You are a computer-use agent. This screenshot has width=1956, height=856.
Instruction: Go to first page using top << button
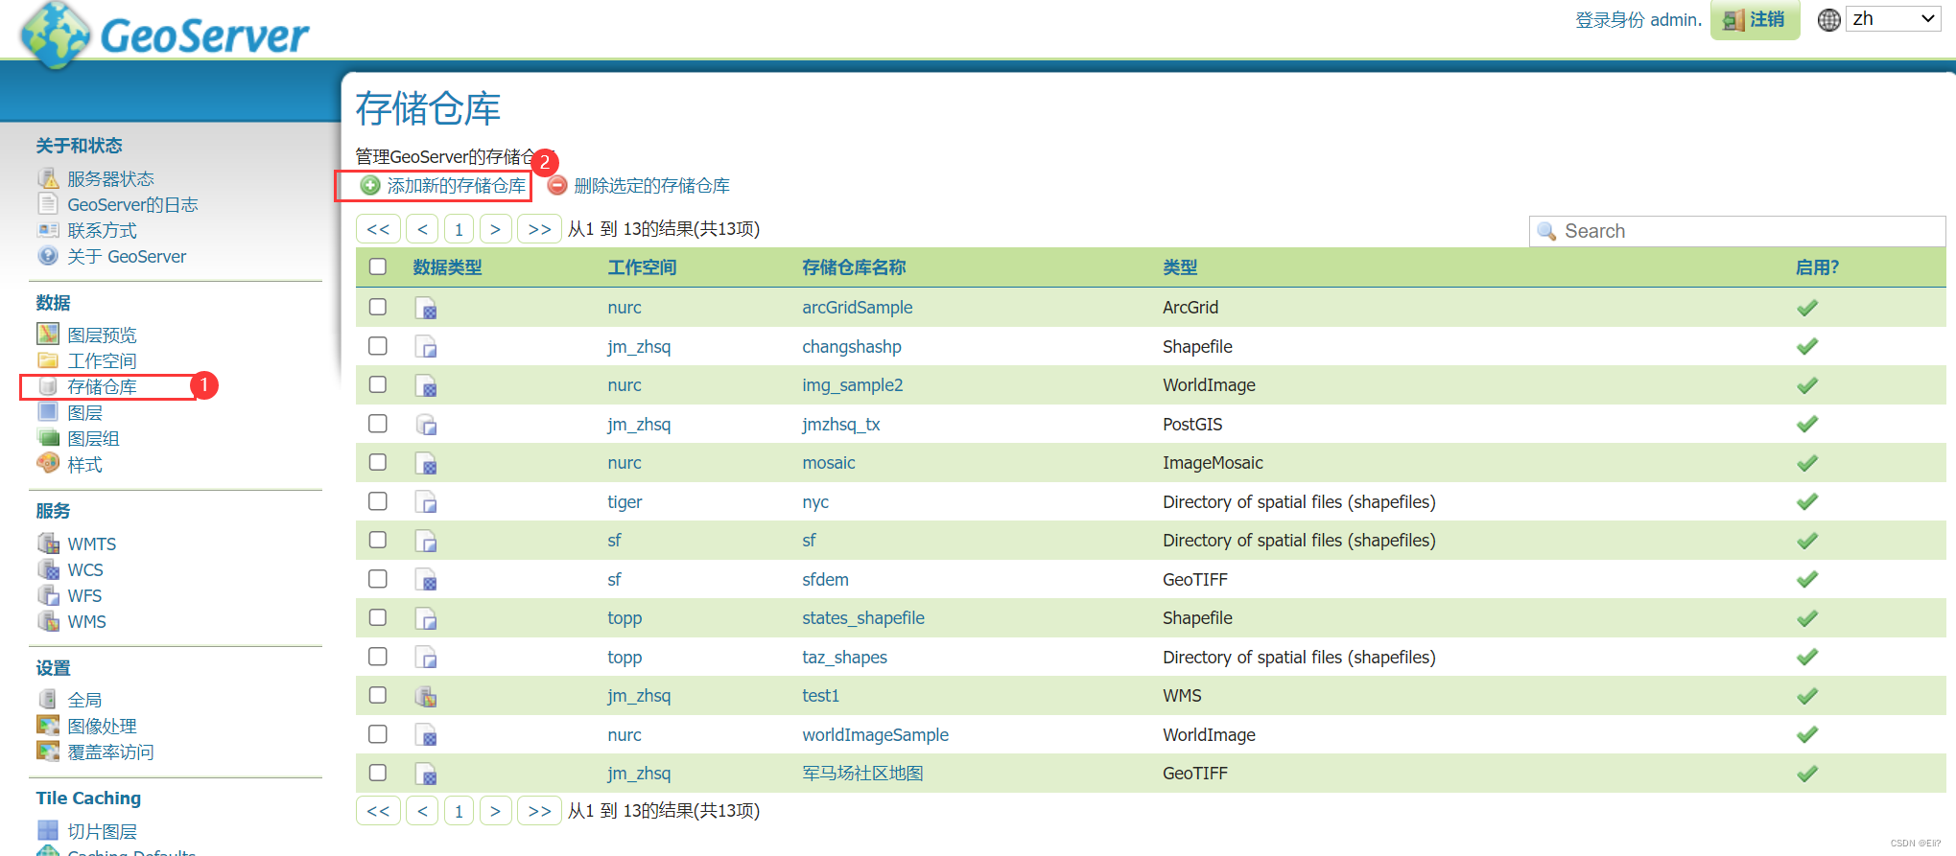[x=378, y=229]
